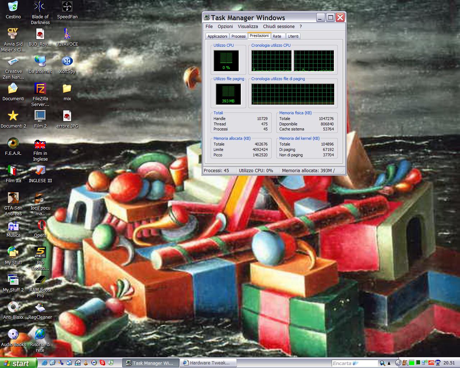The height and width of the screenshot is (368, 460).
Task: Open the ATI tray icon
Action: pos(431,363)
